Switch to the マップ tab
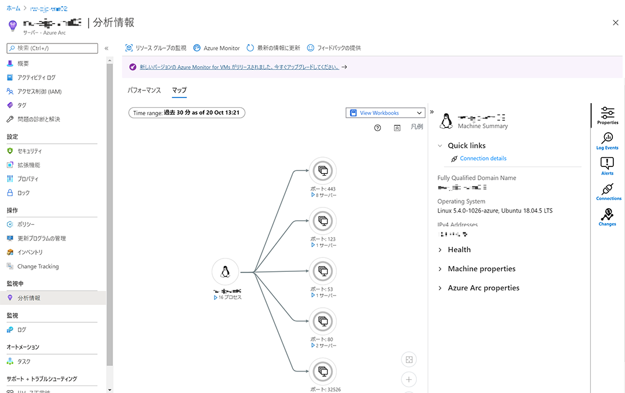This screenshot has width=625, height=393. [179, 90]
